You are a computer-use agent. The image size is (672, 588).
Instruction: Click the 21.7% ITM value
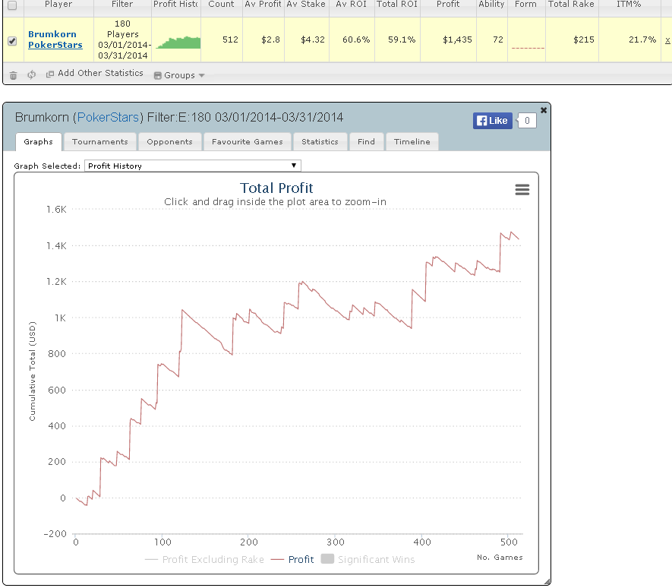642,40
